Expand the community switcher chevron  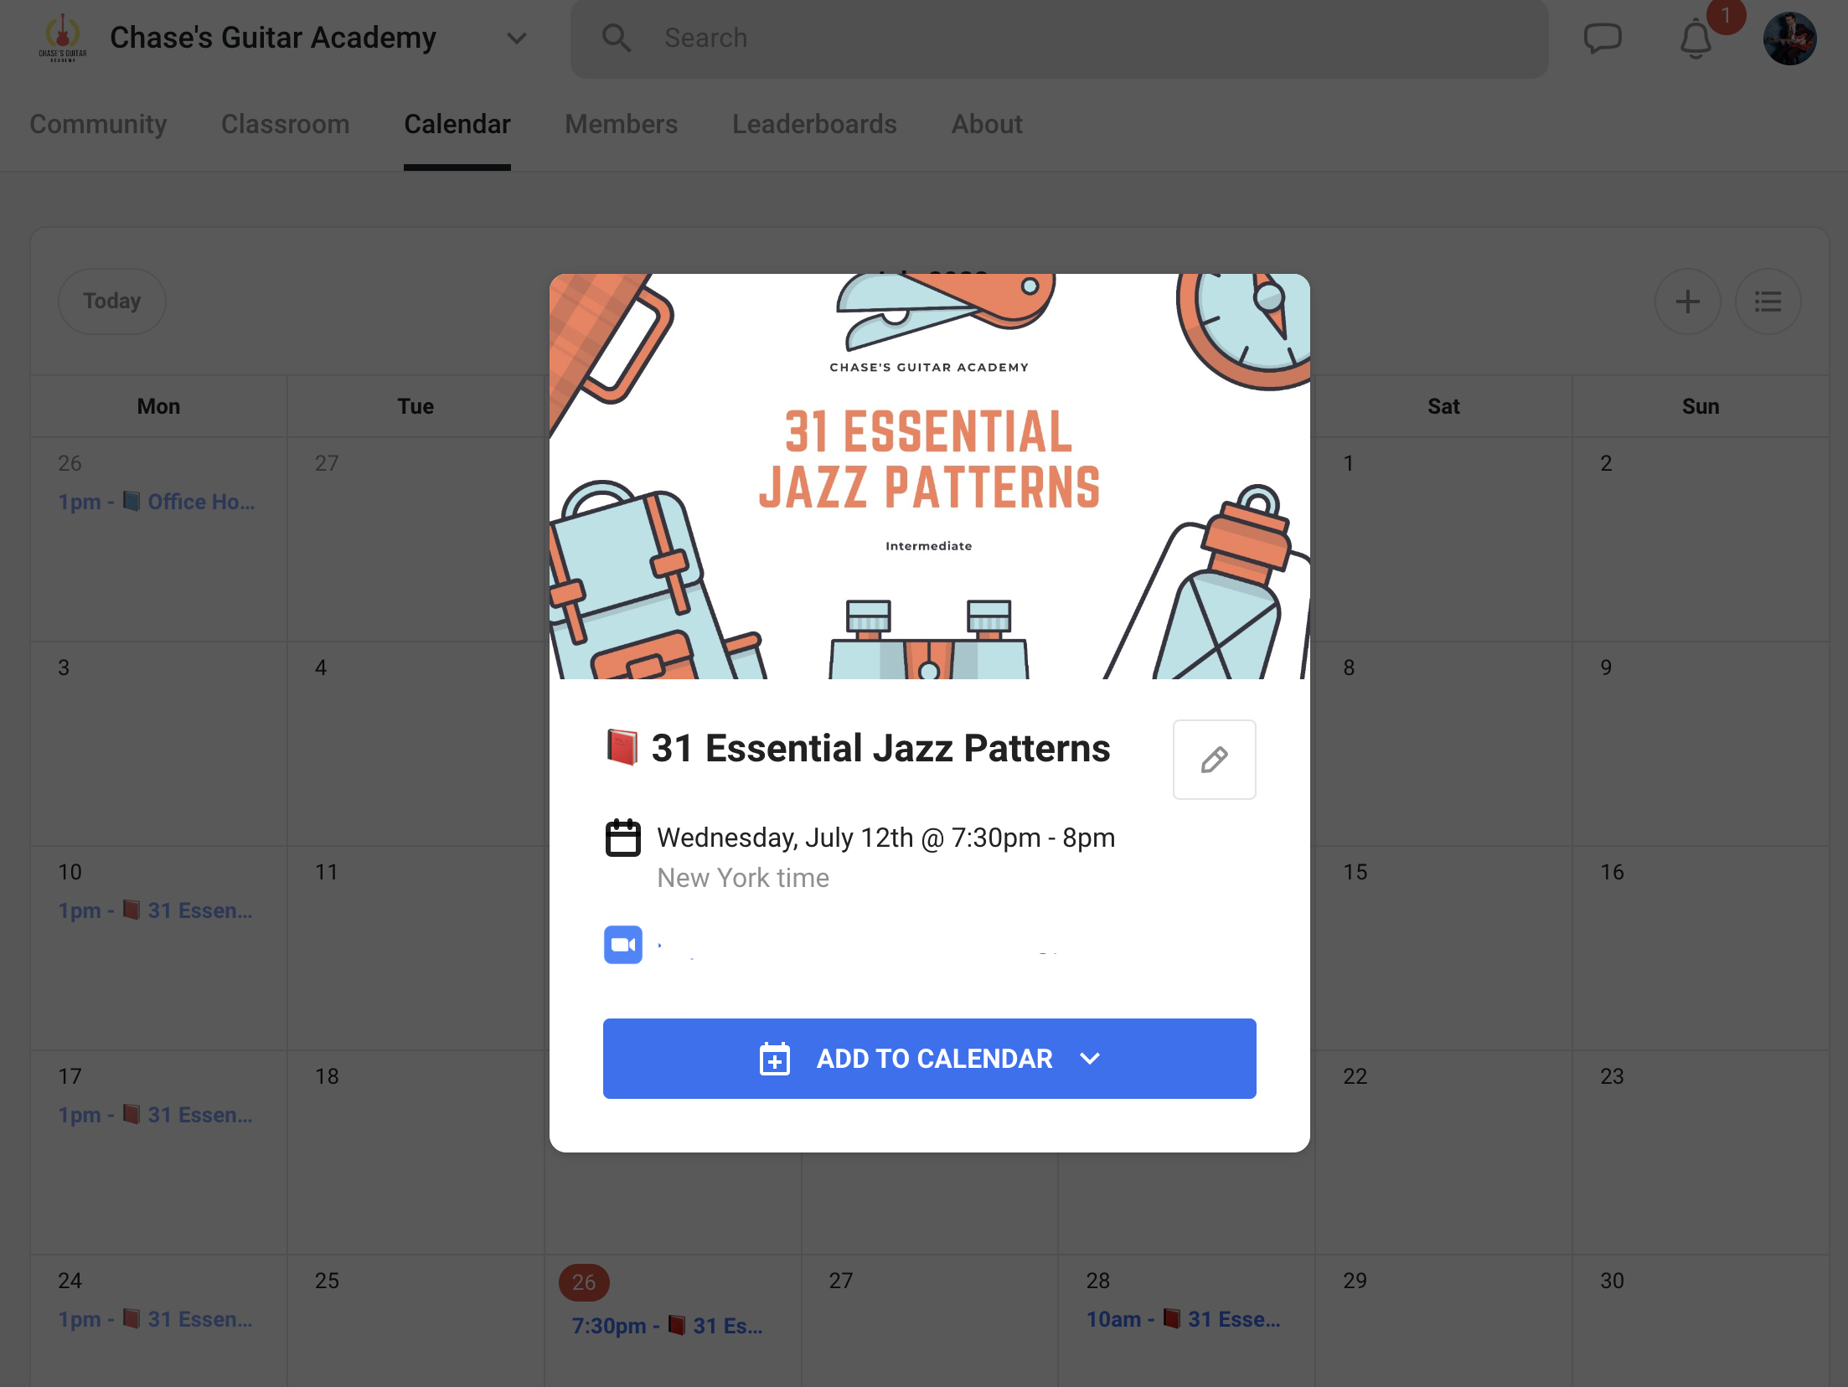tap(517, 39)
